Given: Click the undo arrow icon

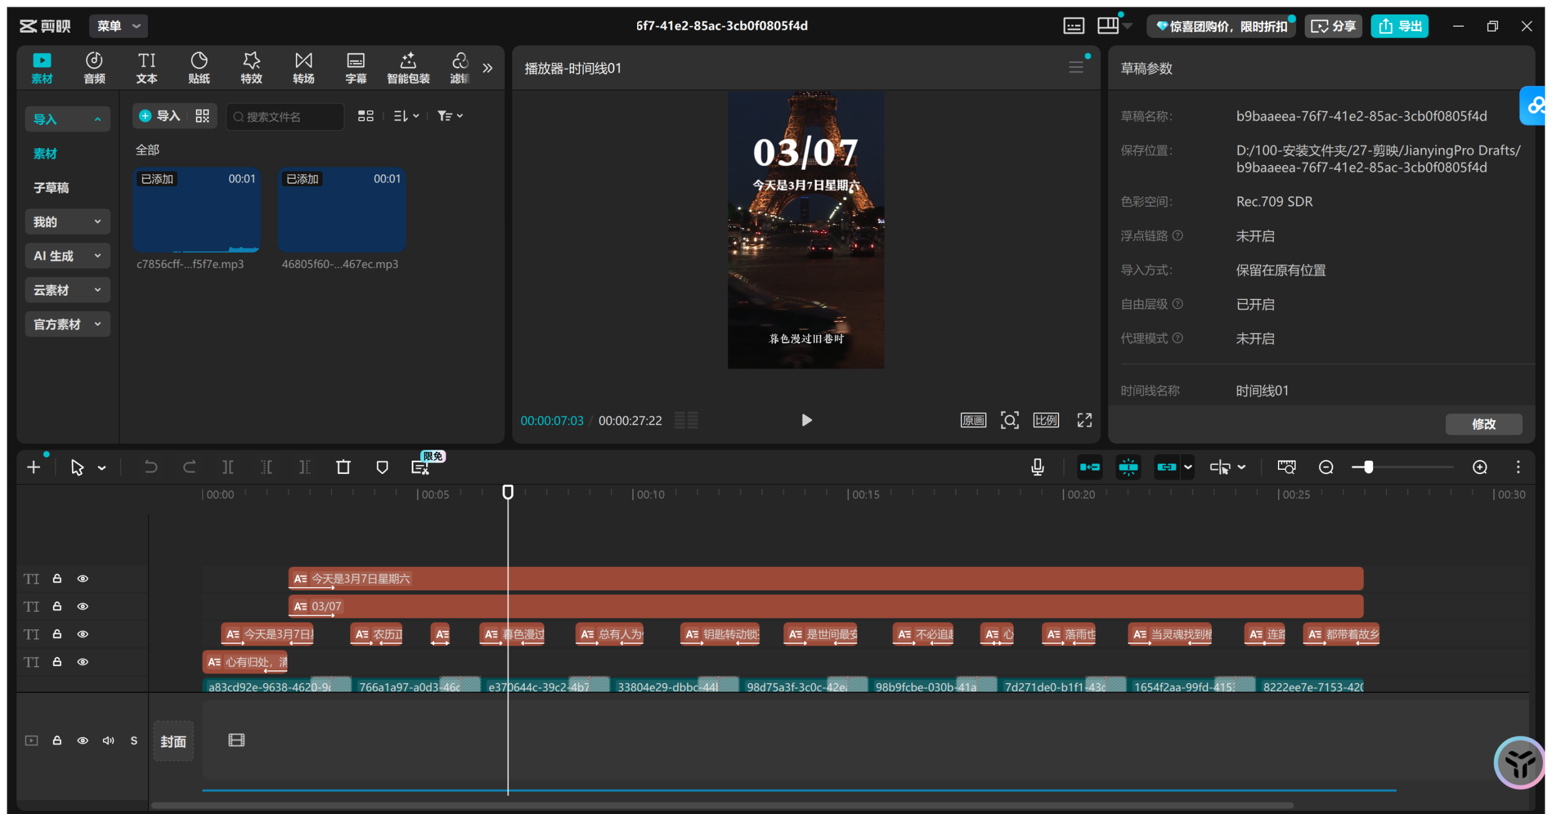Looking at the screenshot, I should pos(150,467).
